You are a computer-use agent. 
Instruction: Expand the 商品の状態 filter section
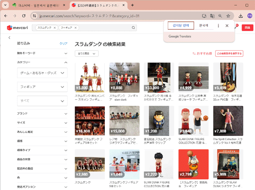coord(42,159)
